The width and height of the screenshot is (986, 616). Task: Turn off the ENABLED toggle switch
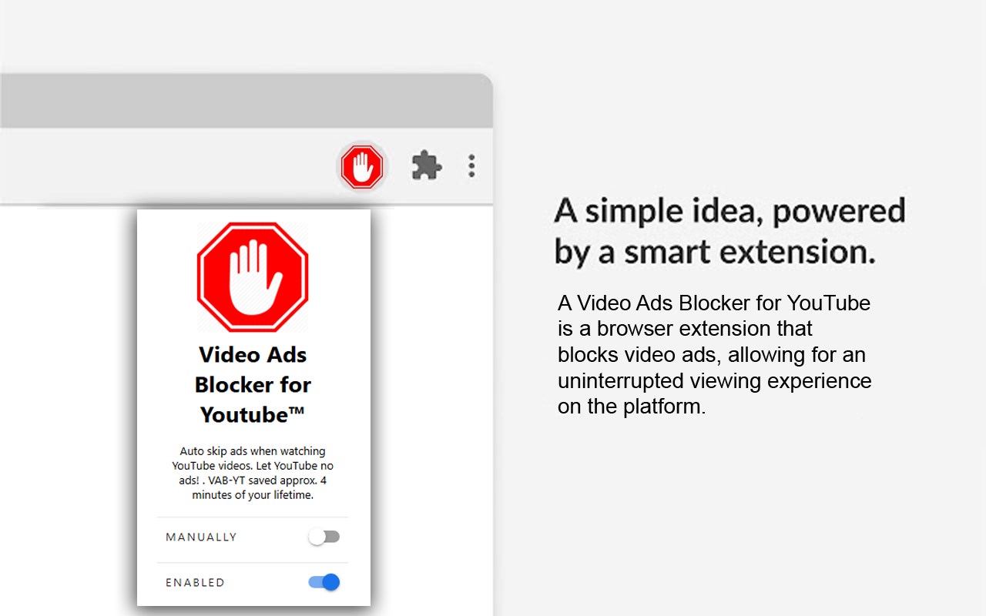[324, 582]
